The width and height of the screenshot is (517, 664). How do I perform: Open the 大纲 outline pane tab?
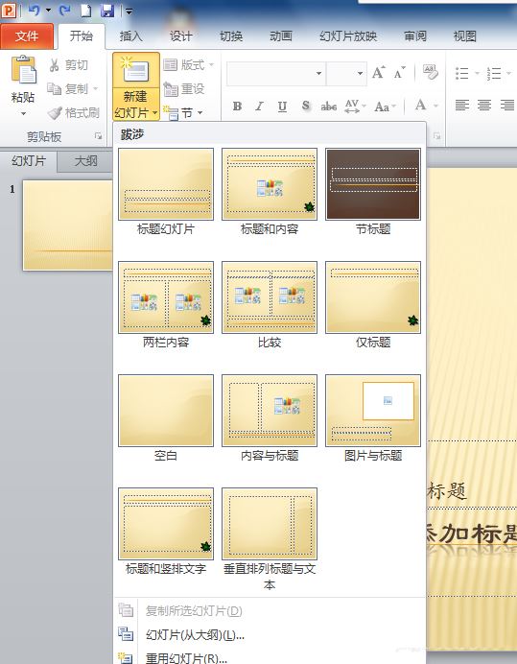coord(85,161)
